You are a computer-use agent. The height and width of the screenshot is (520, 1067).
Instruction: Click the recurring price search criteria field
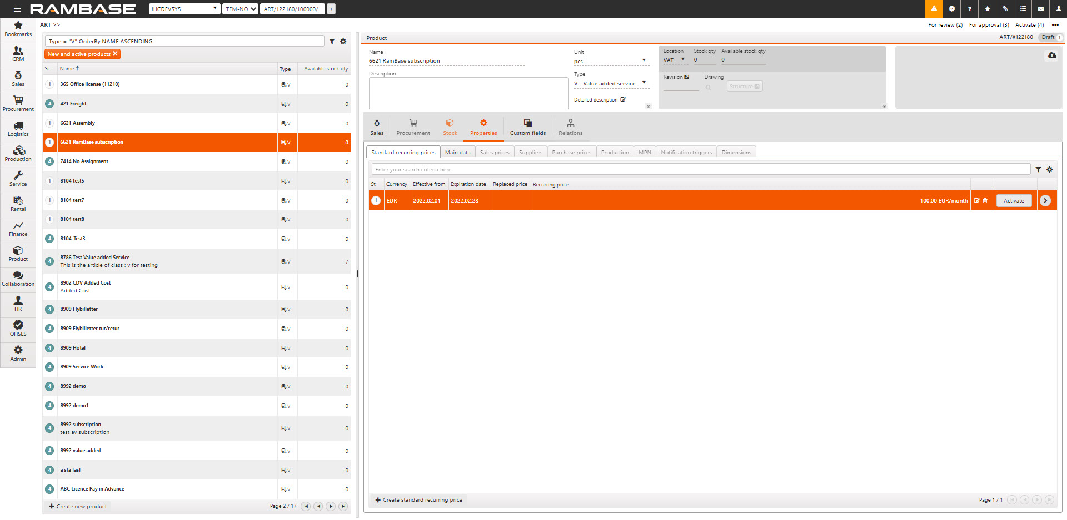pyautogui.click(x=700, y=170)
